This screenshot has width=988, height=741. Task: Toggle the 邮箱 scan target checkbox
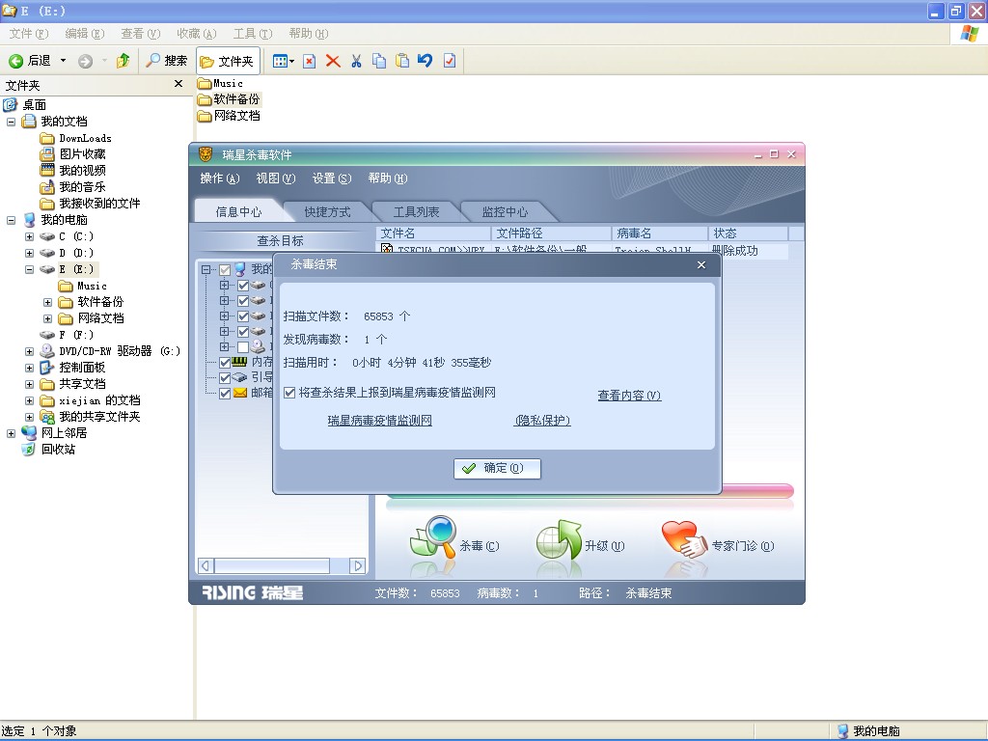coord(225,394)
